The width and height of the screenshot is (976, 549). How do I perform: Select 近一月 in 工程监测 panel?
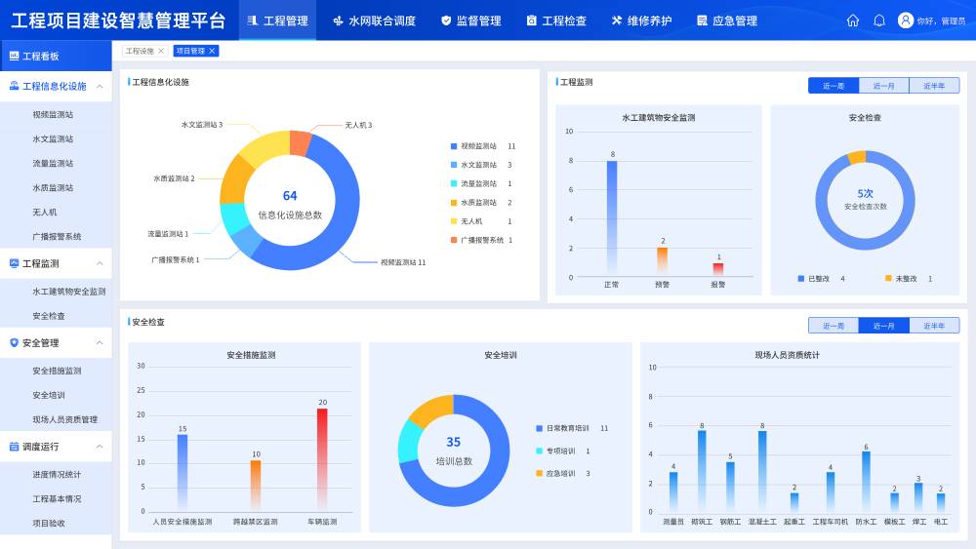pos(884,86)
